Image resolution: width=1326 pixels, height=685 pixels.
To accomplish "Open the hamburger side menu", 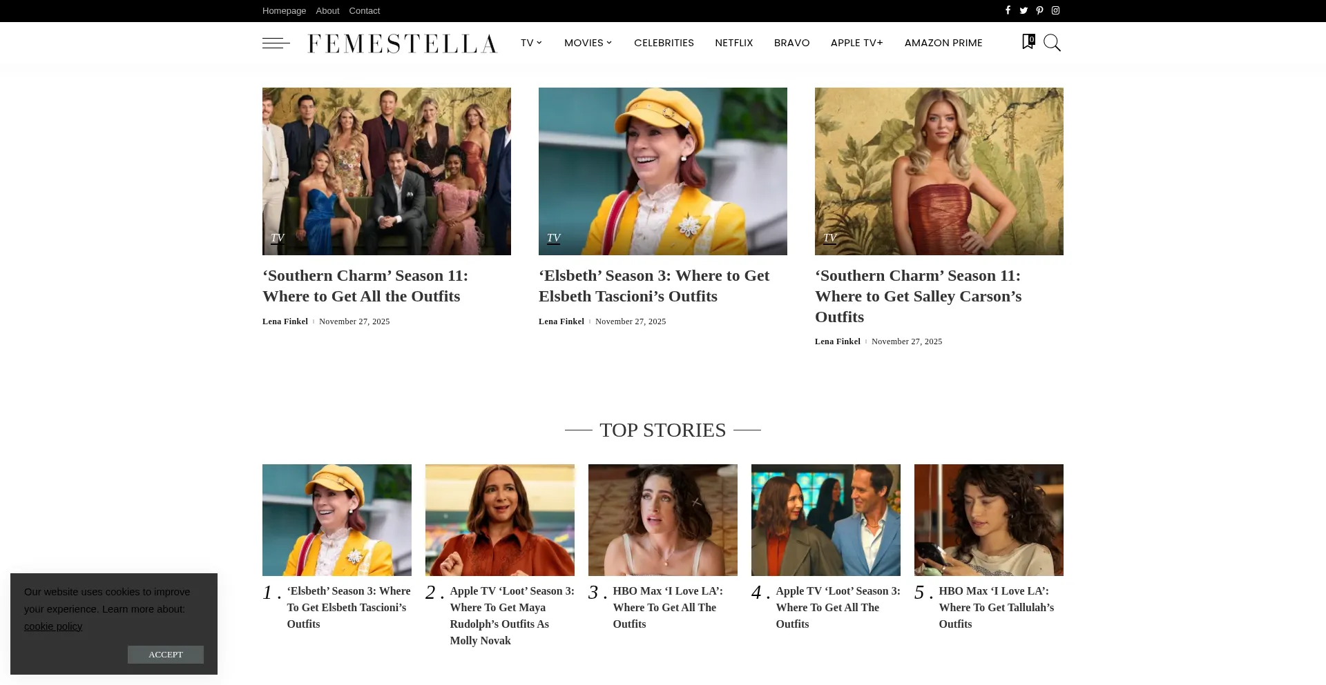I will (x=276, y=43).
